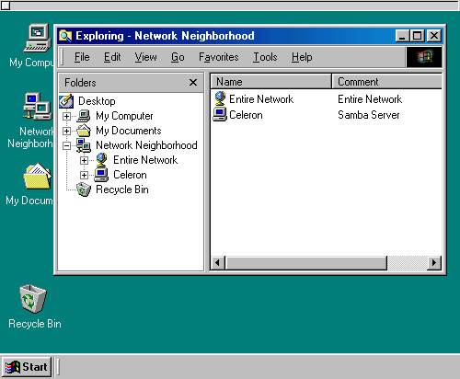The width and height of the screenshot is (460, 379).
Task: Click the Recycle Bin desktop icon
Action: click(33, 299)
